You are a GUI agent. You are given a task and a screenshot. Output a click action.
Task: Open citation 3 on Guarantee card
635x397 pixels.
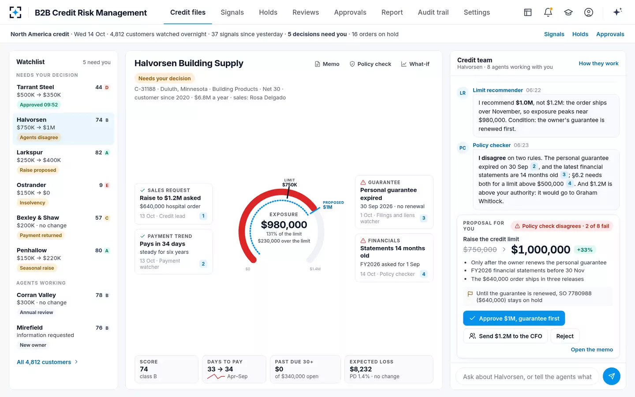pos(424,218)
